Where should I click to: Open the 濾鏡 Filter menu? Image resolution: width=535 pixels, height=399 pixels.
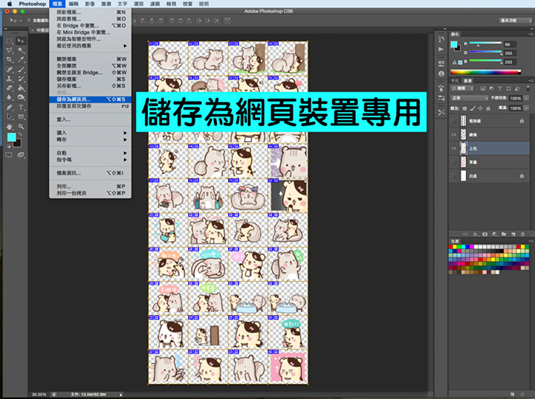point(155,4)
